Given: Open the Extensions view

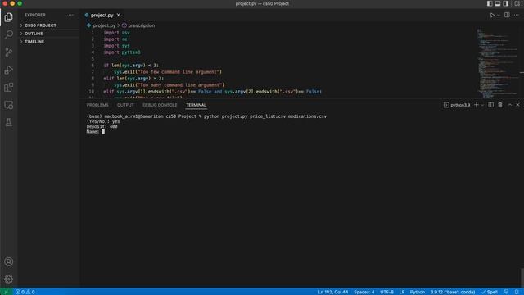Looking at the screenshot, I should pos(9,88).
